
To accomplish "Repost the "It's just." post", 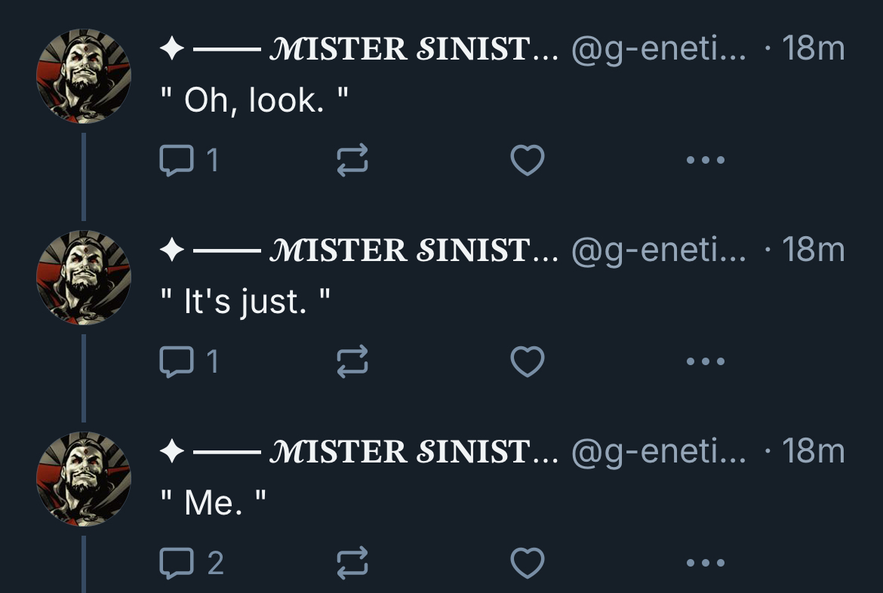I will click(x=353, y=362).
